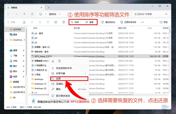Open the 查看 view dropdown
This screenshot has width=176, height=114.
90,22
